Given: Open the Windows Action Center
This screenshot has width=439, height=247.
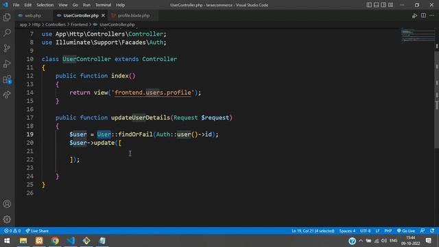Looking at the screenshot, I should pyautogui.click(x=428, y=241).
